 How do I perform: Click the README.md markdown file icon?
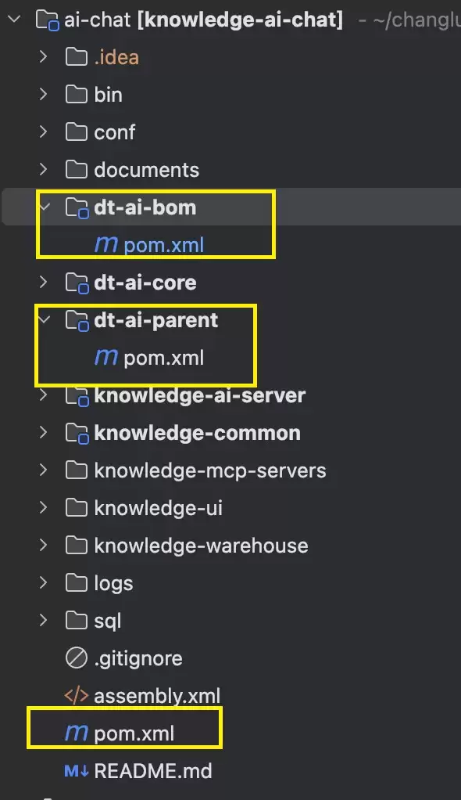pos(77,771)
